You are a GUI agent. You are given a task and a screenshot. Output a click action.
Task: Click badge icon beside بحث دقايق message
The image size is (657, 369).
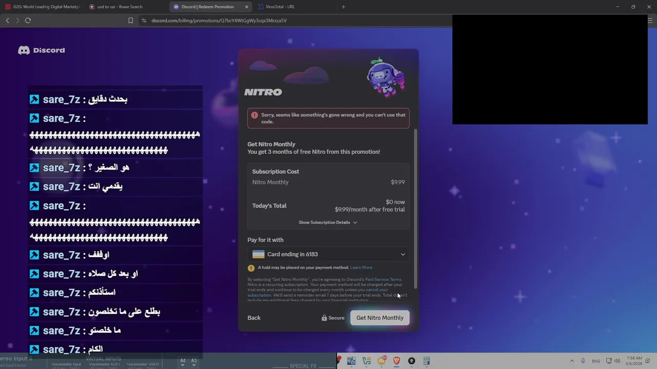(x=34, y=99)
